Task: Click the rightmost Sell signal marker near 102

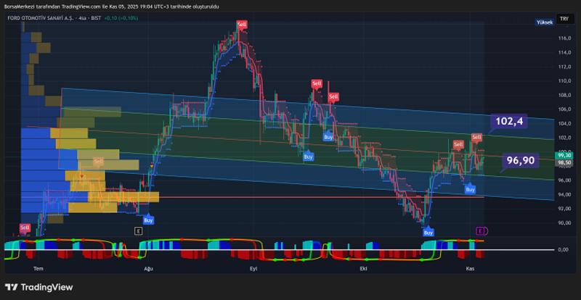Action: pyautogui.click(x=476, y=137)
